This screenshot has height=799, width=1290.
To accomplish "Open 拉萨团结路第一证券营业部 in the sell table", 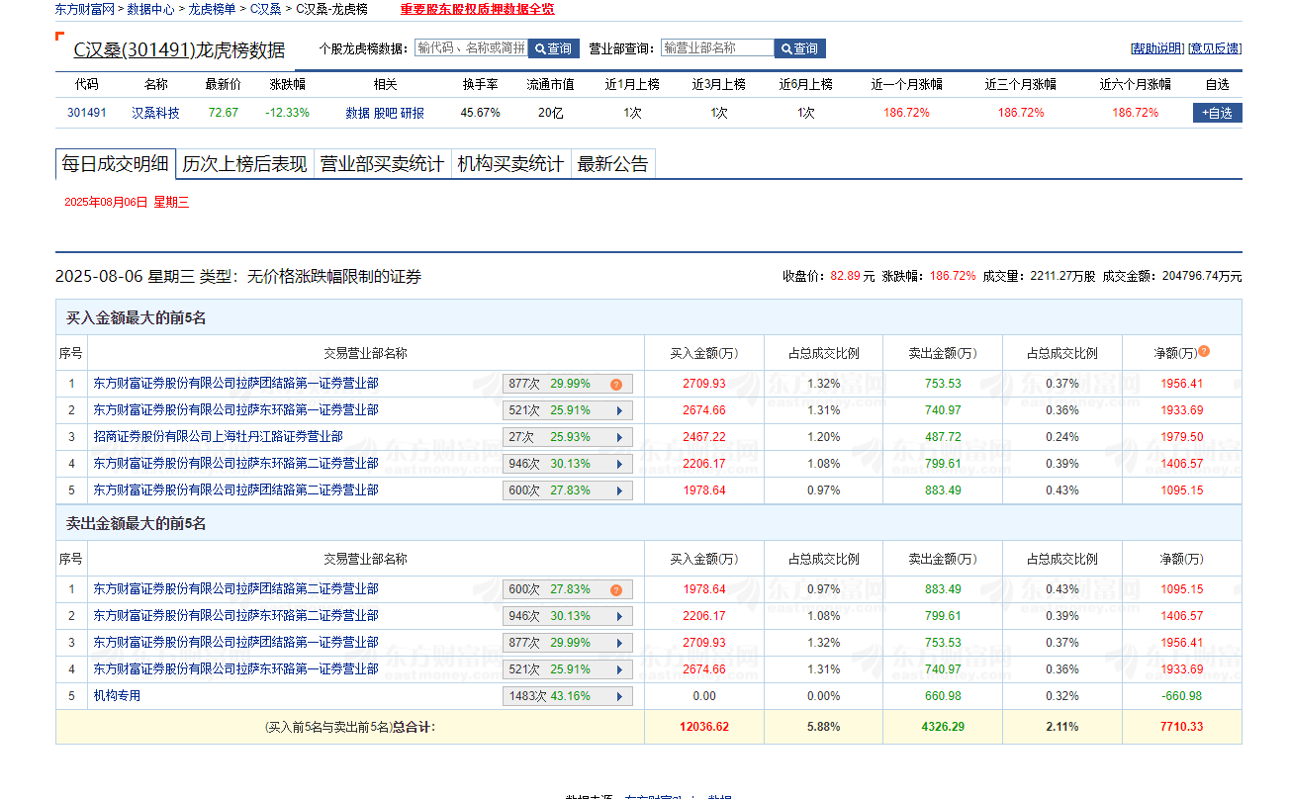I will pos(235,643).
